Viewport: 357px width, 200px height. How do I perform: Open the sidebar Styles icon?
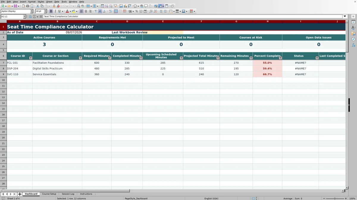point(353,28)
